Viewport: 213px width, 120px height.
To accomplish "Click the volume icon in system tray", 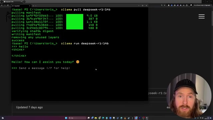I will tap(203, 118).
